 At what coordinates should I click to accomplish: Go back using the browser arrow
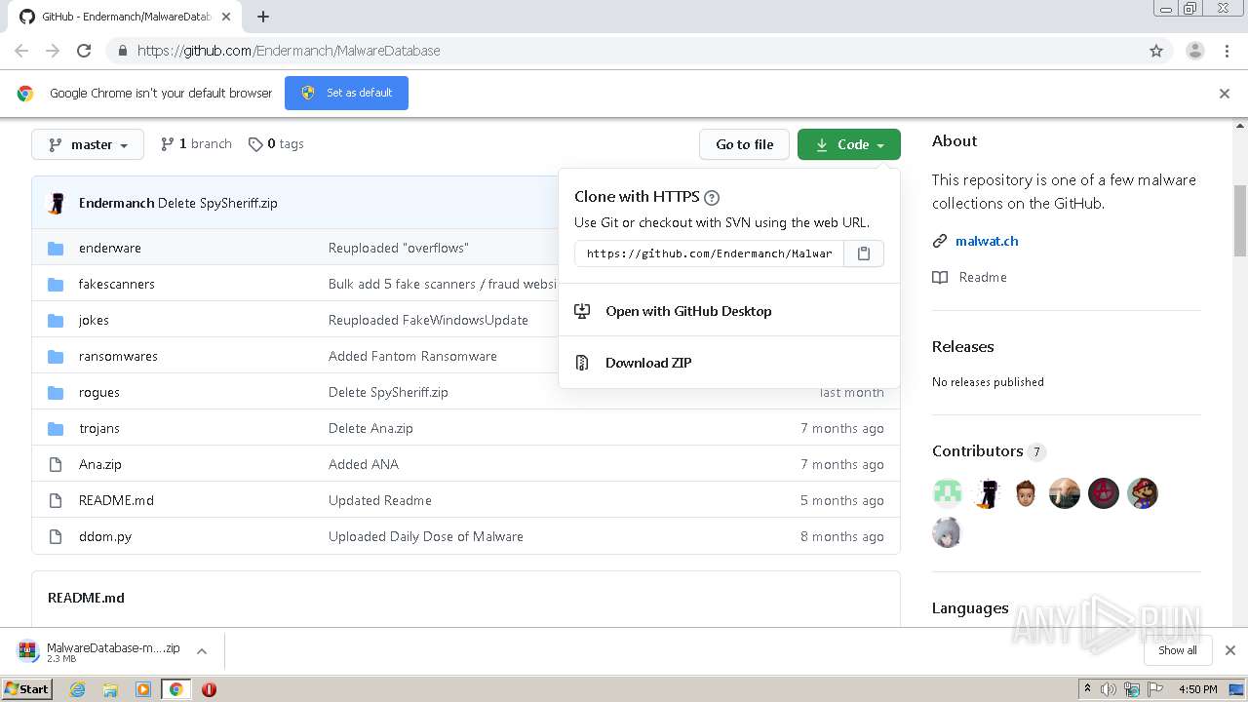21,51
